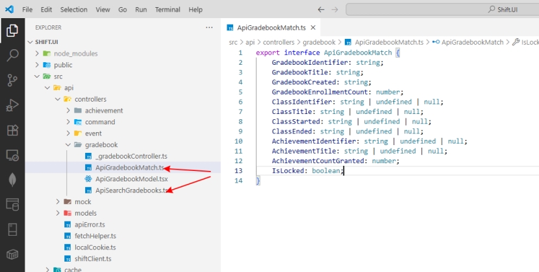539x272 pixels.
Task: Click the EXPLORER panel title
Action: pyautogui.click(x=48, y=27)
